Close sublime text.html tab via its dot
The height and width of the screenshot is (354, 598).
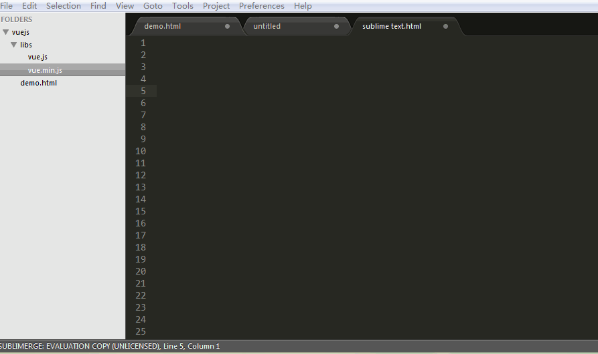(445, 26)
